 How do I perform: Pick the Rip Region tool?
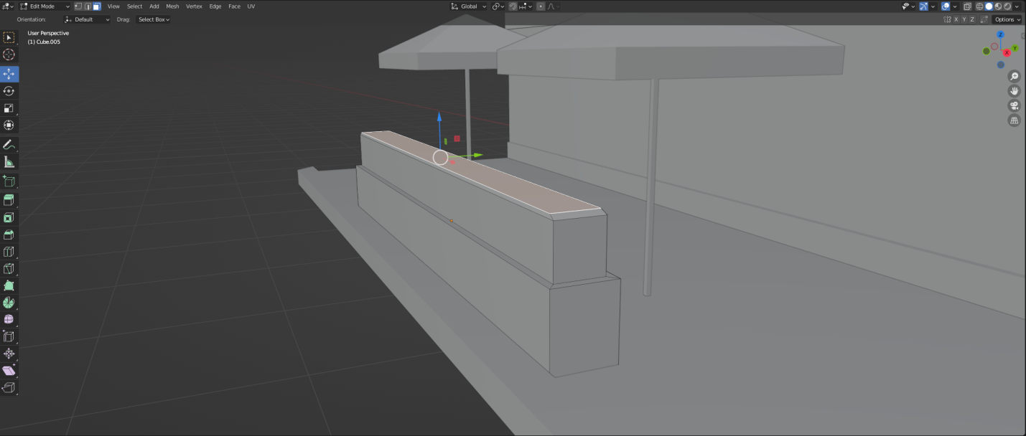point(9,388)
